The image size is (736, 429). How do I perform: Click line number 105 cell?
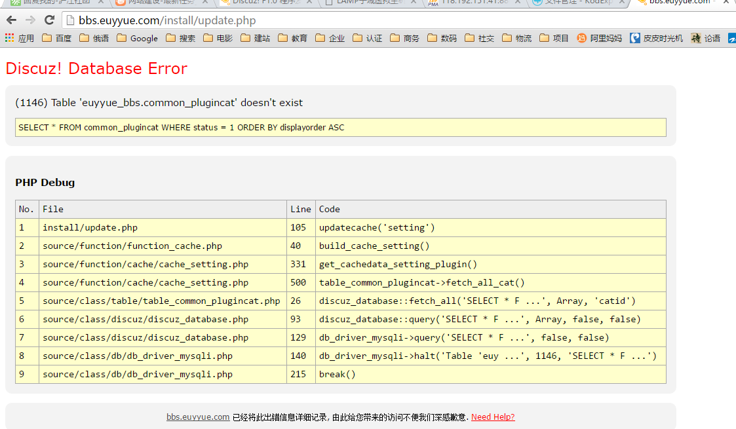(x=301, y=227)
